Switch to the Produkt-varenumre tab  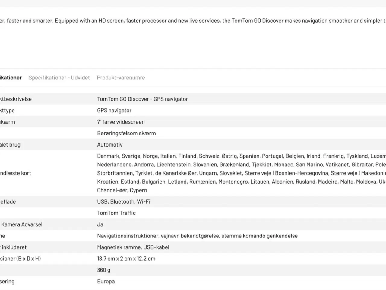click(x=121, y=78)
